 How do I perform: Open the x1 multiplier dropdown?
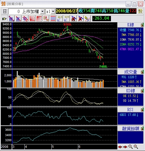click(53, 11)
